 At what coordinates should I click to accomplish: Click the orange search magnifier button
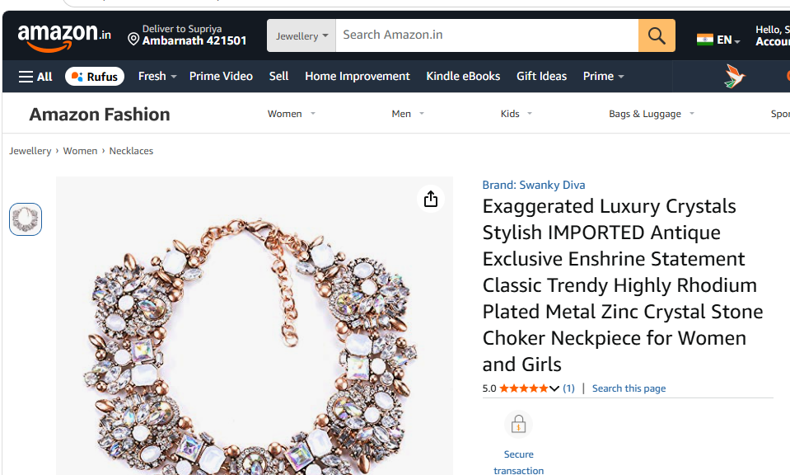[657, 35]
